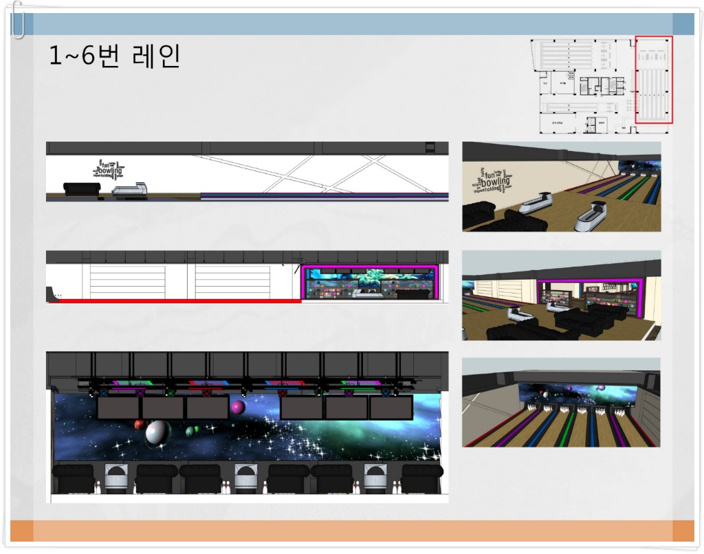Select the middle elevation with magenta-framed counter
This screenshot has width=704, height=554.
(247, 277)
